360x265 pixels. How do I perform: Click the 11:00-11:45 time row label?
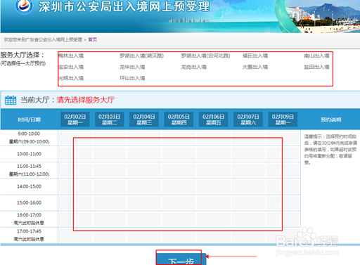click(29, 166)
